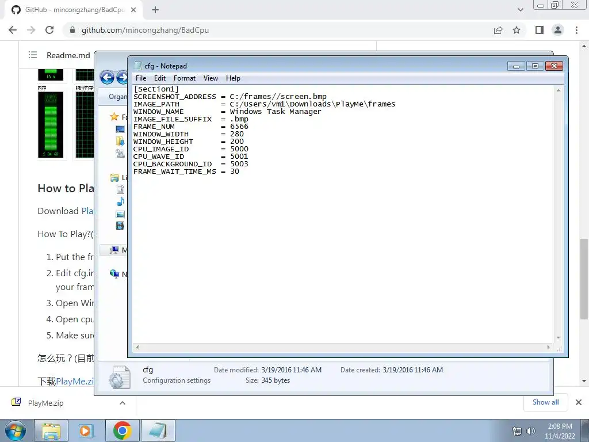The image size is (589, 442).
Task: Click the Favorites star icon in Explorer
Action: tap(114, 117)
